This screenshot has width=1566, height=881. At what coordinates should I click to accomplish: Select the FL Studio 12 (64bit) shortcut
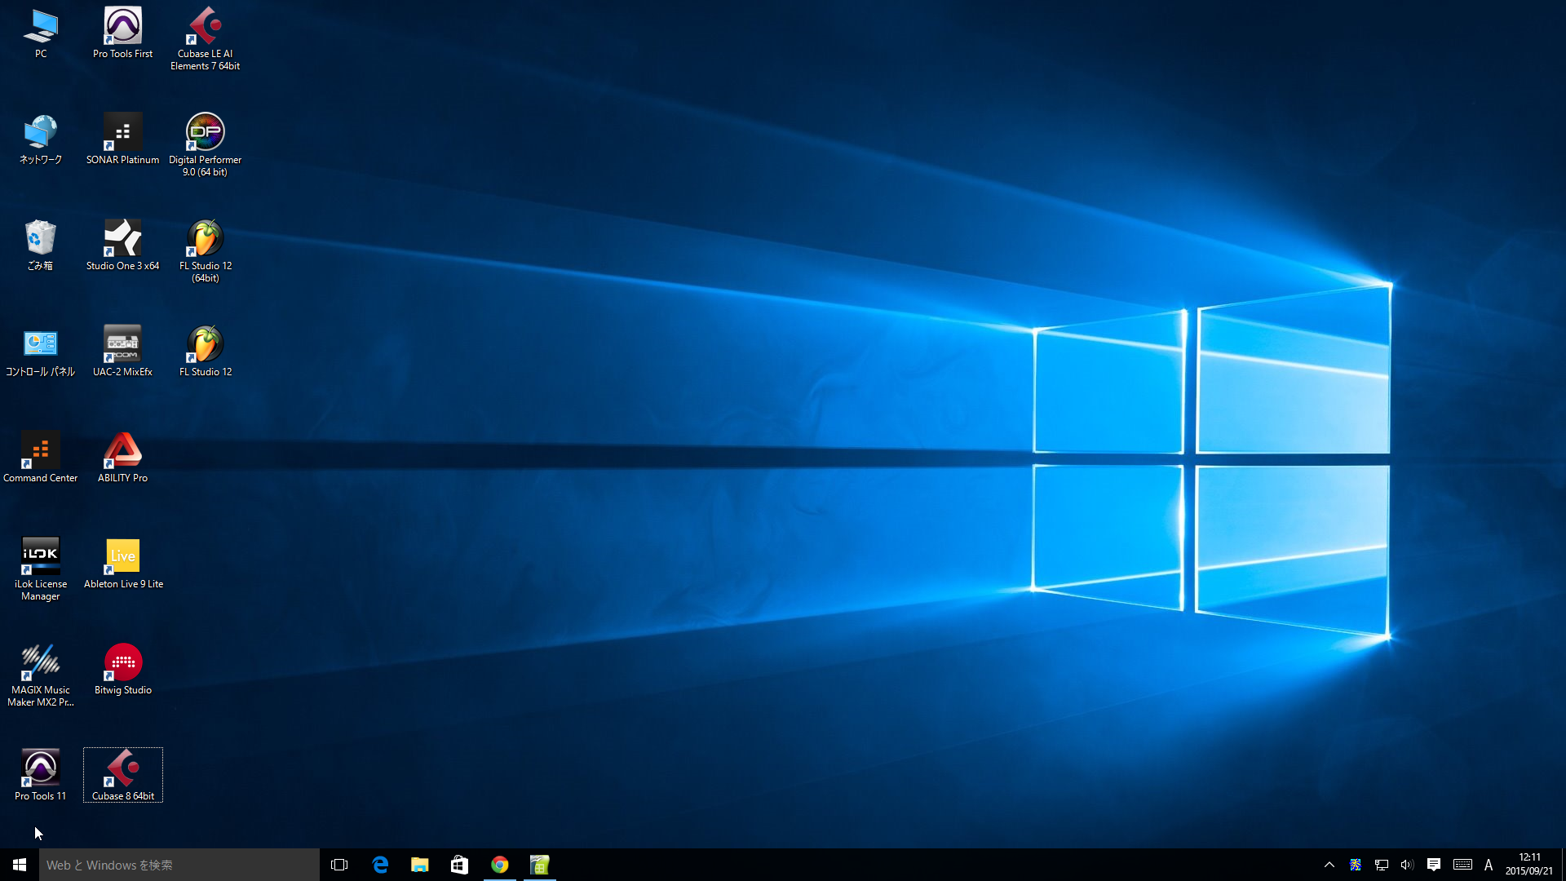(205, 250)
